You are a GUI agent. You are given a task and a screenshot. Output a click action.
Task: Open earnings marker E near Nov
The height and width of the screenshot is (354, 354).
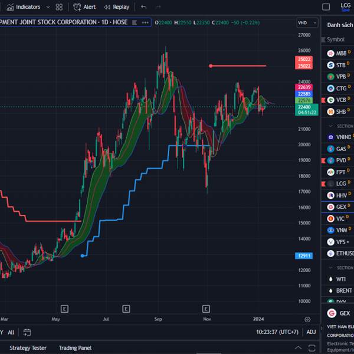coord(206,309)
